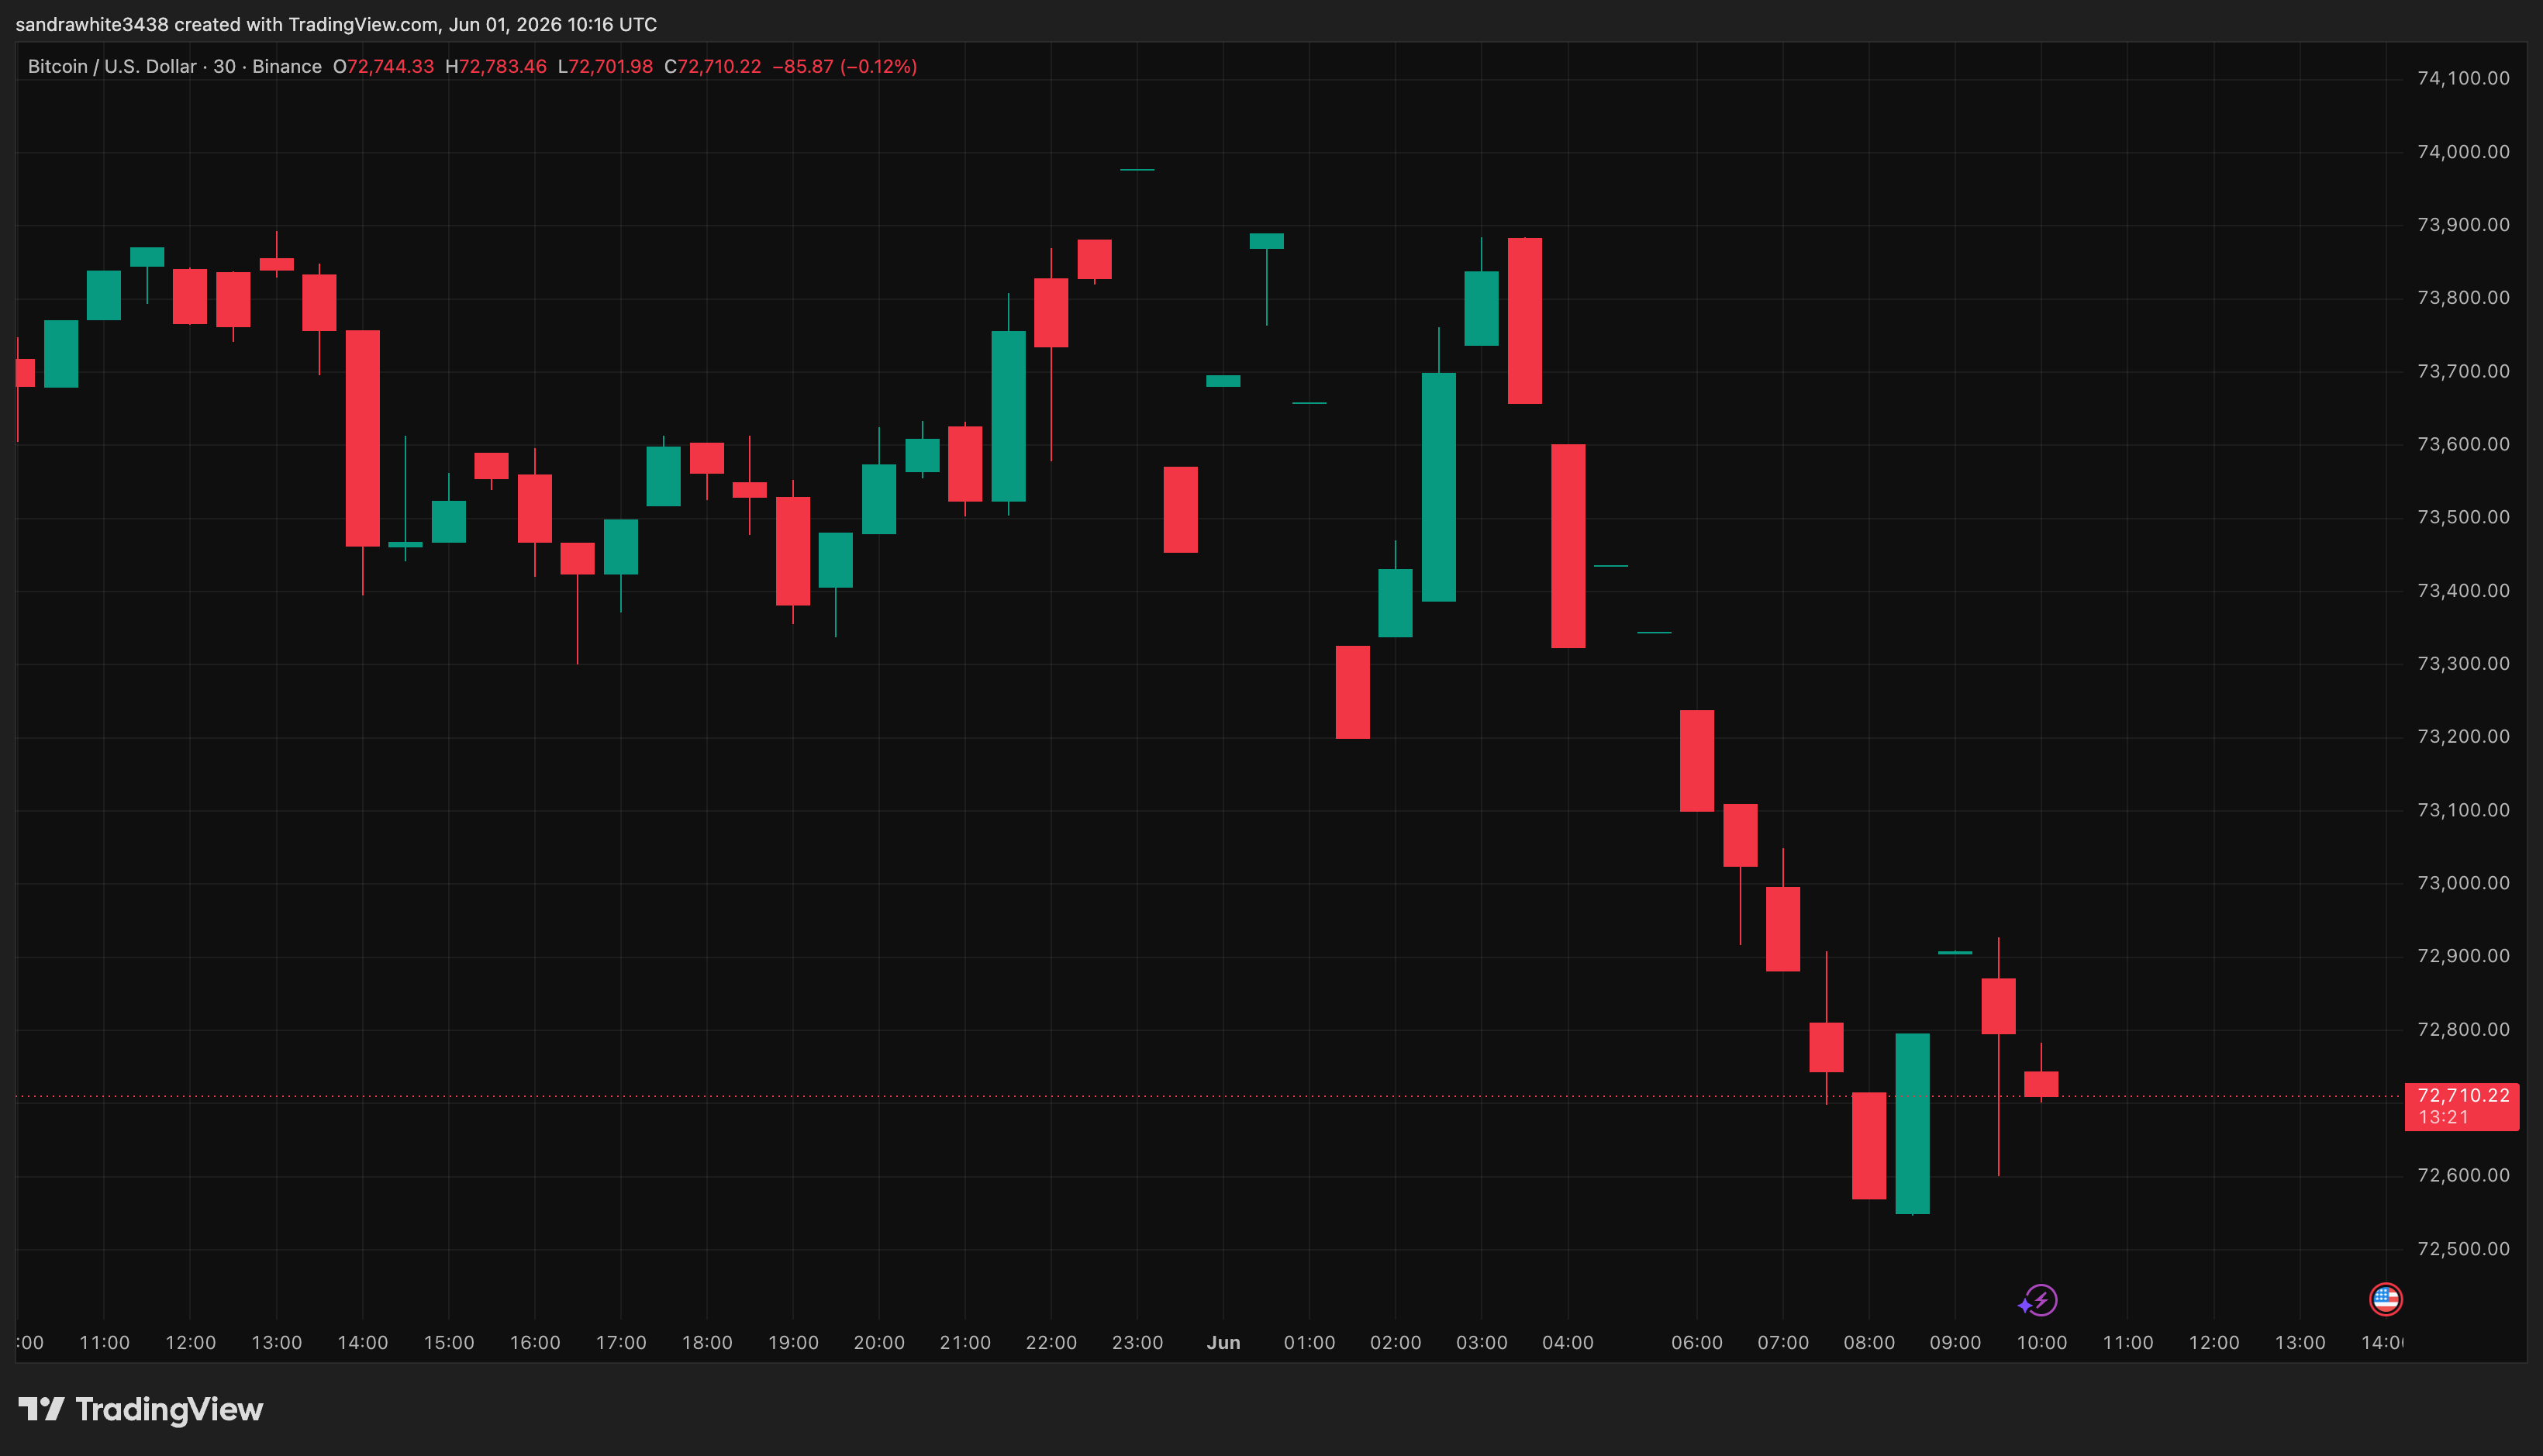Click the 73,100.00 price axis label
The width and height of the screenshot is (2543, 1456).
click(2463, 810)
